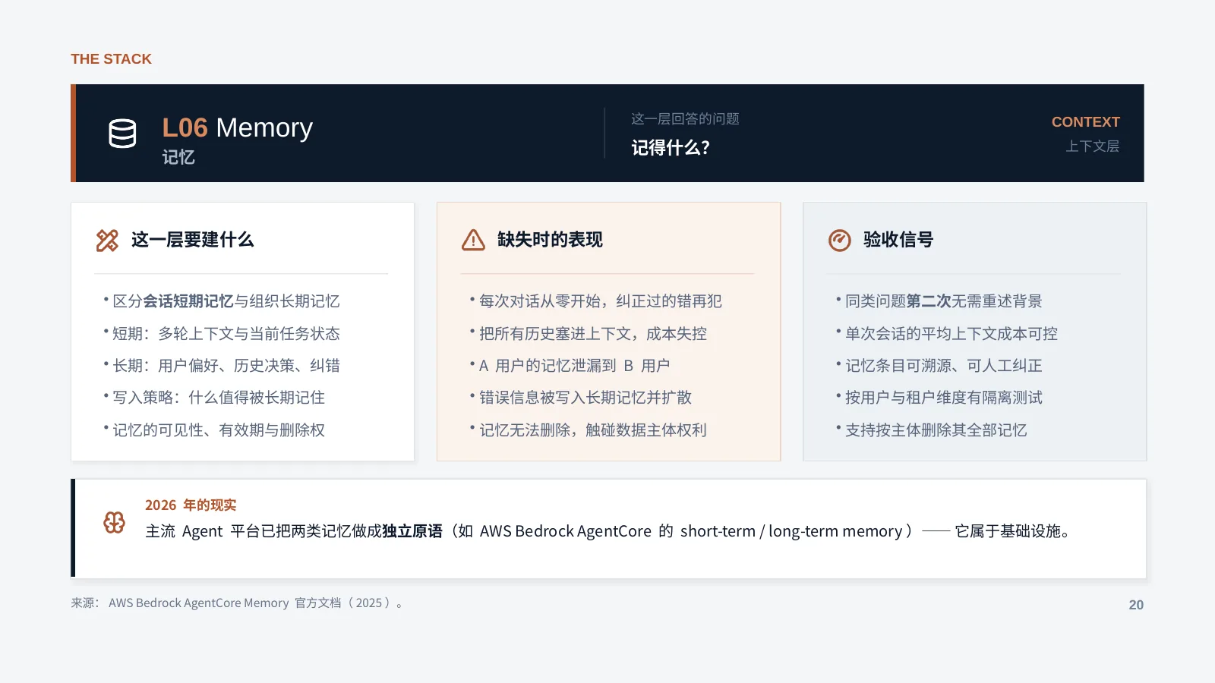Click the 2026 年的现实 heading
Viewport: 1215px width, 683px height.
[191, 505]
